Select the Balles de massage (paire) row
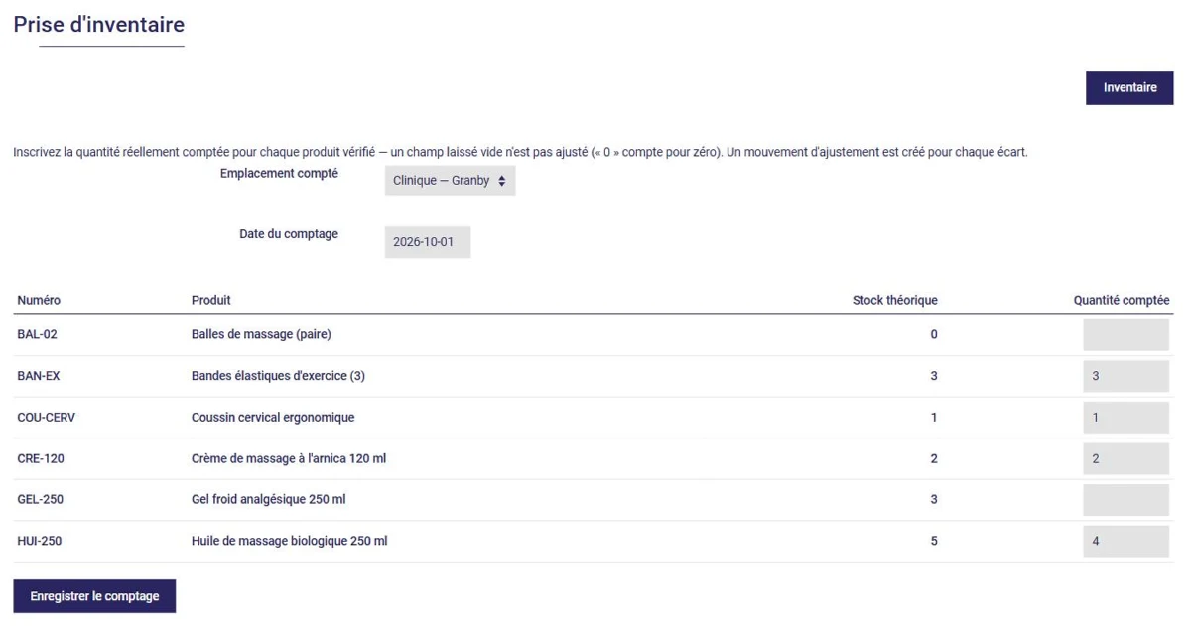This screenshot has width=1191, height=626. [594, 335]
